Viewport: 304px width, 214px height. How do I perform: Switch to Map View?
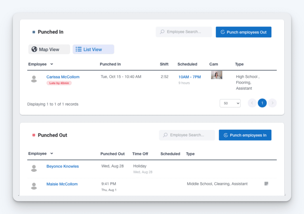[x=49, y=49]
